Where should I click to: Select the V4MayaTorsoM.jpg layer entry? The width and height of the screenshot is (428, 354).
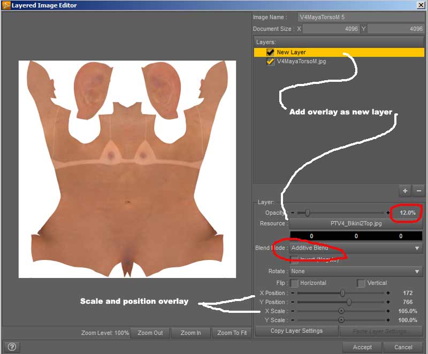coord(301,61)
